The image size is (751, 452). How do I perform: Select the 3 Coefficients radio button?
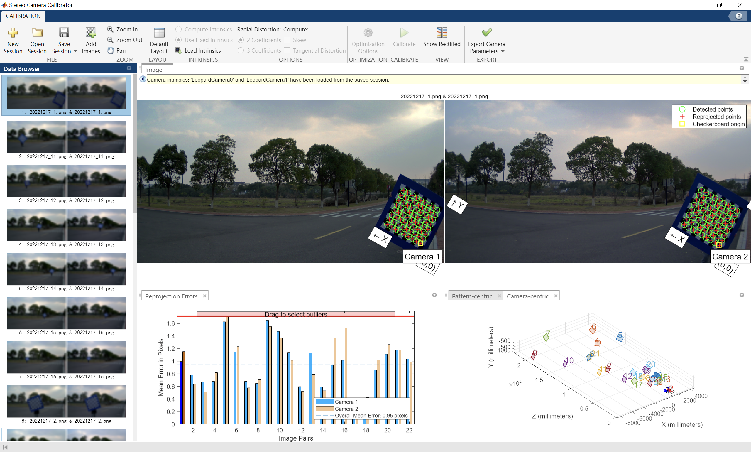(241, 50)
